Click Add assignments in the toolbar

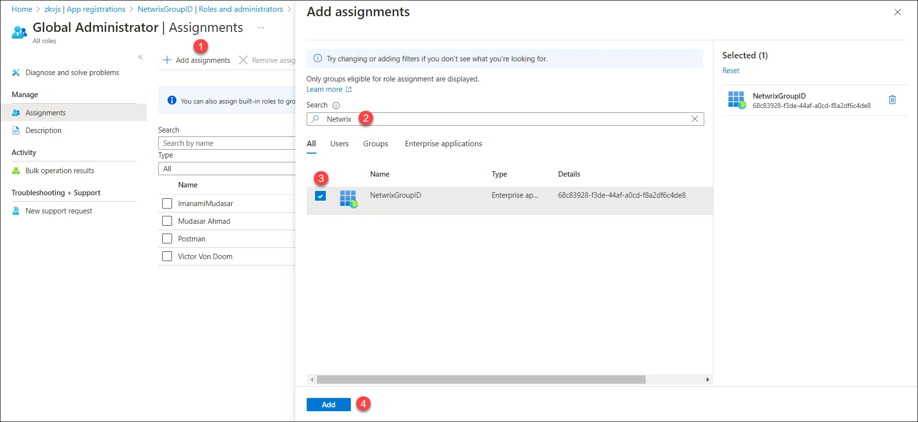tap(197, 60)
